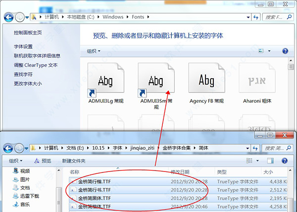Select Windows breadcrumb segment
Image resolution: width=297 pixels, height=212 pixels.
[113, 17]
